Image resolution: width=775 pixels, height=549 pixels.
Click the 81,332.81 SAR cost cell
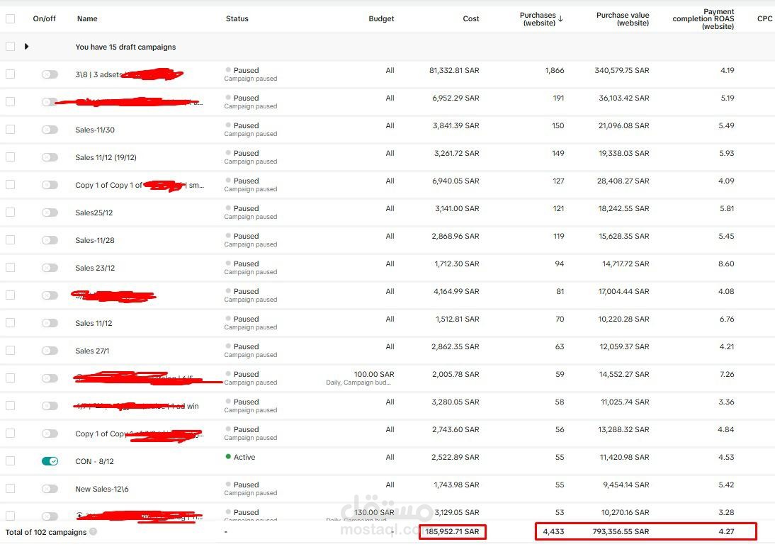coord(454,71)
